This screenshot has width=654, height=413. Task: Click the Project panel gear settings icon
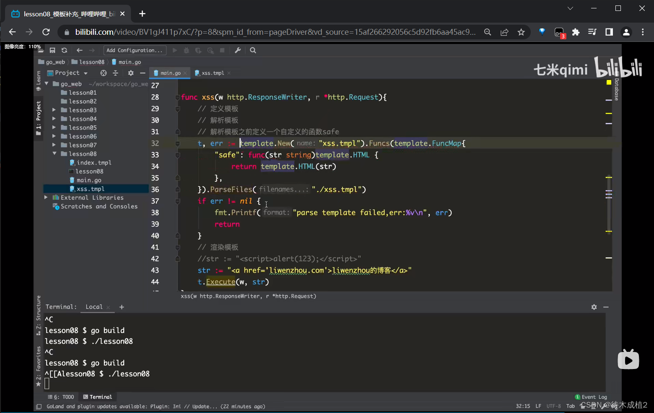[x=131, y=73]
